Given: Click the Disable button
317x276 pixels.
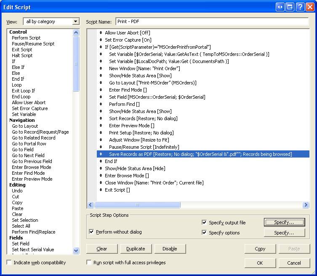Looking at the screenshot, I should (170, 249).
